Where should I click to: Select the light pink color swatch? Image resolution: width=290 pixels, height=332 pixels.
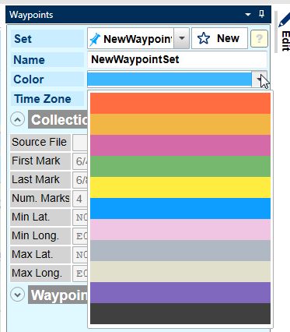pyautogui.click(x=180, y=230)
